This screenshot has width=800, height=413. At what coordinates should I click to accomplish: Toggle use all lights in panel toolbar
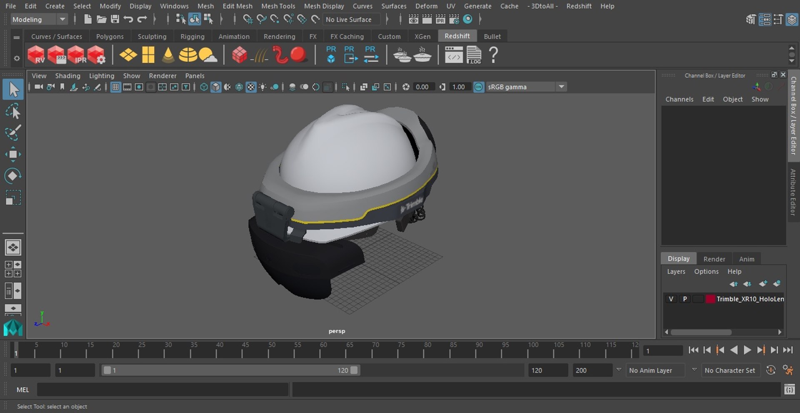tap(263, 87)
